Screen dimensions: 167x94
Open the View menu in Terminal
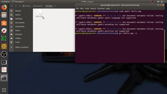(87, 9)
